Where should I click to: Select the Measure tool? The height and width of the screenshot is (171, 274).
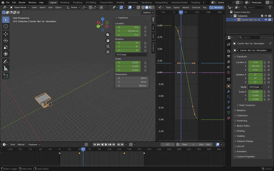[x=5, y=68]
